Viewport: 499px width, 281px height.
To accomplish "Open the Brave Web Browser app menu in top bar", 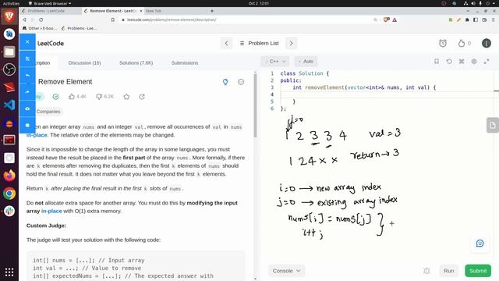I will pyautogui.click(x=50, y=3).
